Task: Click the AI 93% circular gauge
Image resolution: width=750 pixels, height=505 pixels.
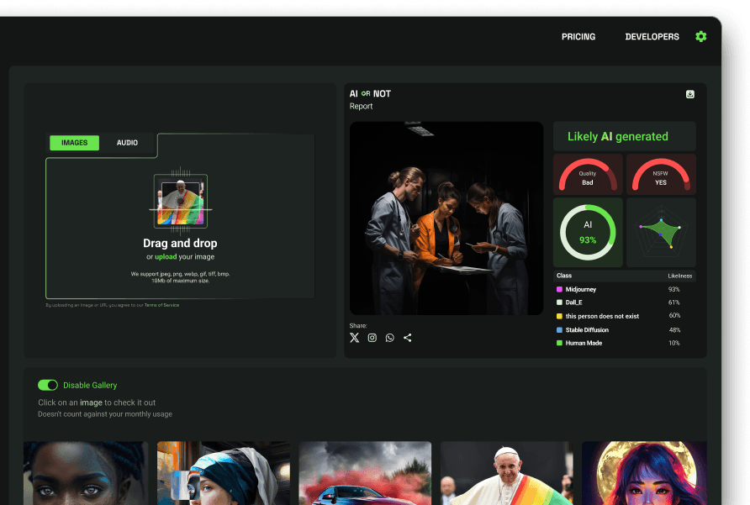Action: pyautogui.click(x=588, y=232)
